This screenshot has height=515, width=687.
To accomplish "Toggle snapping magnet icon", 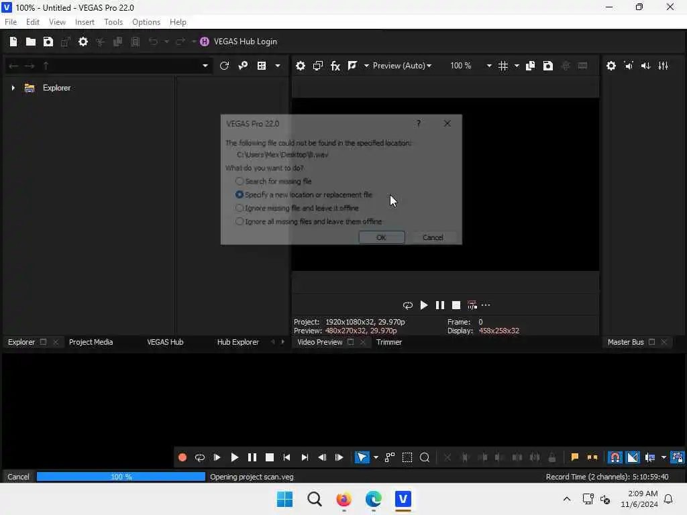I will tap(615, 457).
